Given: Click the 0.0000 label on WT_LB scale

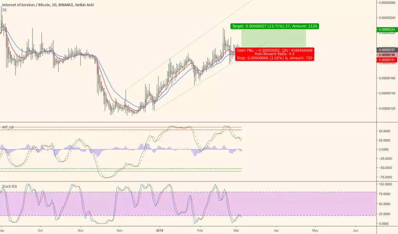Looking at the screenshot, I should (x=384, y=149).
